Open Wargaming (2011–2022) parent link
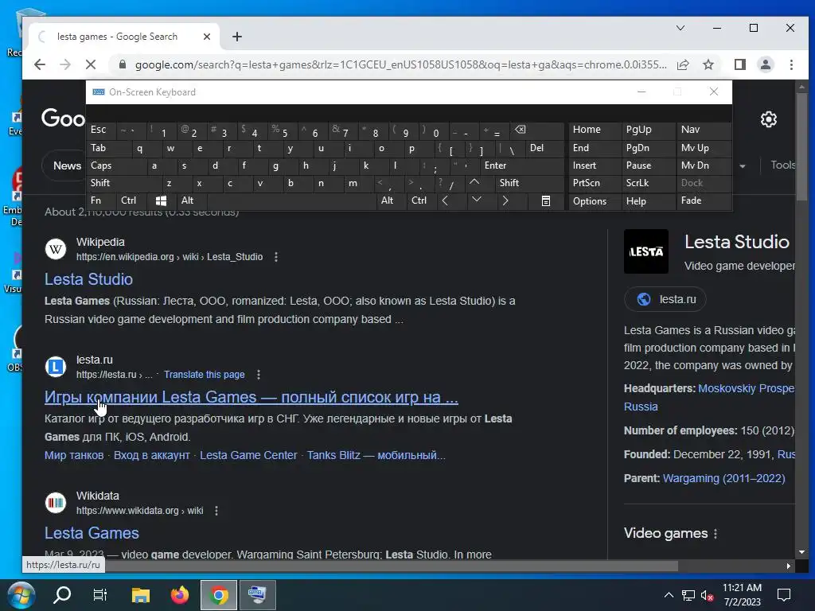The width and height of the screenshot is (815, 611). pos(723,478)
